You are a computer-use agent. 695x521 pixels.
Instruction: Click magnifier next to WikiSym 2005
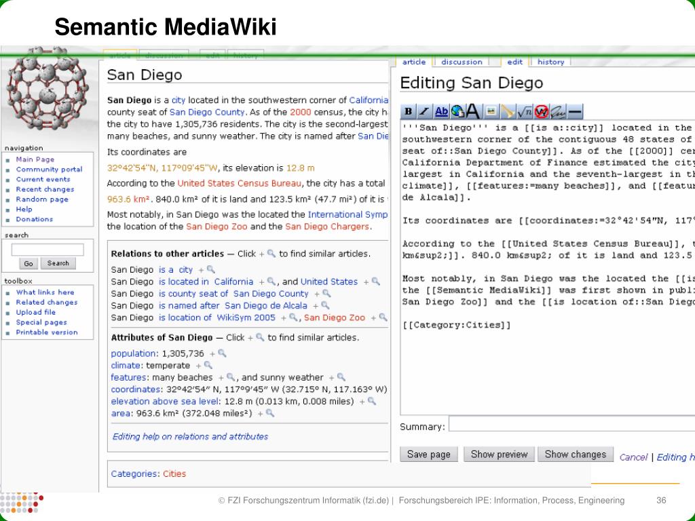293,317
